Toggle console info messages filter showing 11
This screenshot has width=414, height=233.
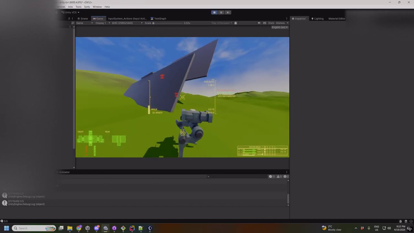(272, 176)
